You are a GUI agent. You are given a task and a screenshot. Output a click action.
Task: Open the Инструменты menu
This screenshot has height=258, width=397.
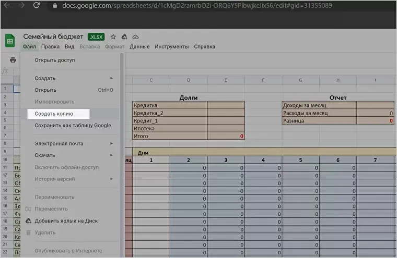172,47
